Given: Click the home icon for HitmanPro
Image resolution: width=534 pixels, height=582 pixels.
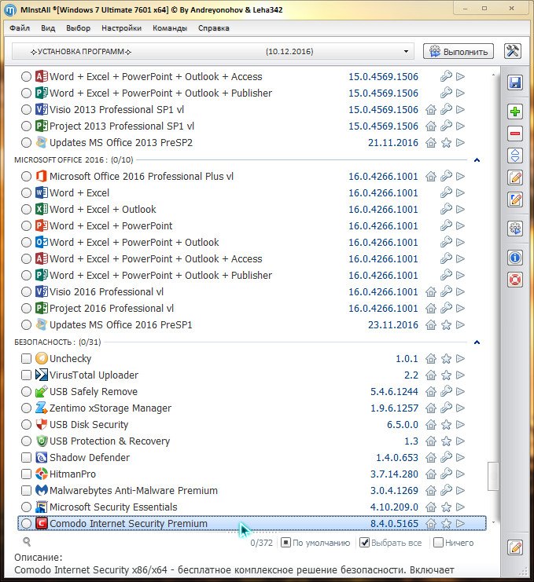Looking at the screenshot, I should click(431, 474).
